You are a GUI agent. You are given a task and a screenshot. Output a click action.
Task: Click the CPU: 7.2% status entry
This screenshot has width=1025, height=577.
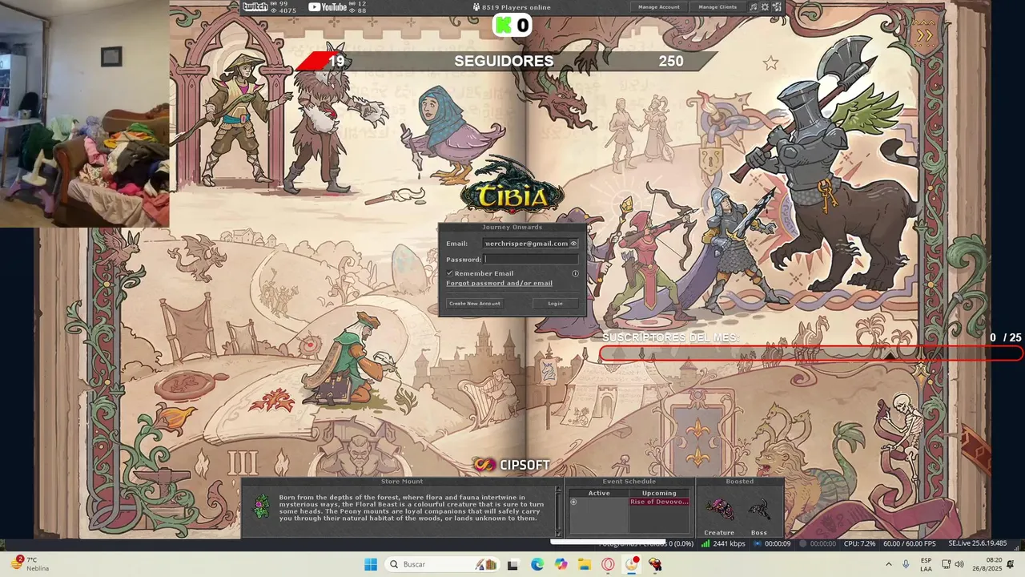tap(859, 543)
